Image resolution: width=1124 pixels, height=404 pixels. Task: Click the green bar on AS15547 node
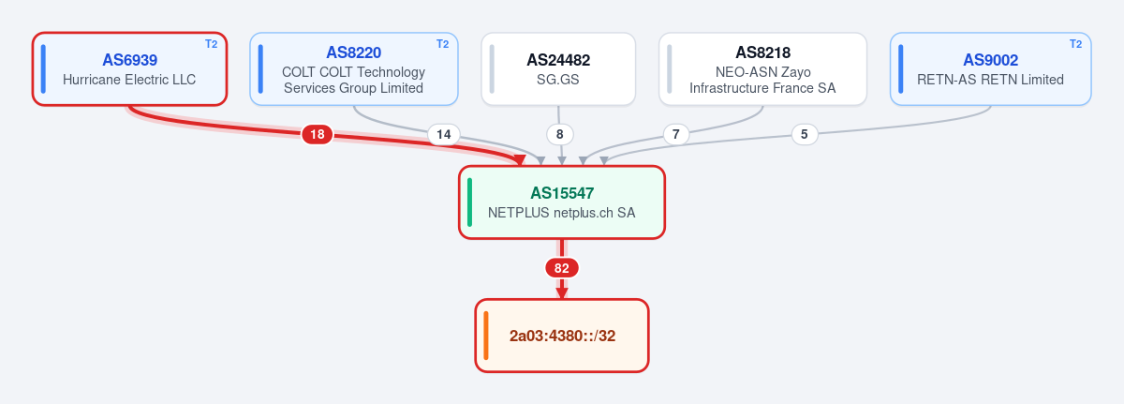tap(469, 202)
